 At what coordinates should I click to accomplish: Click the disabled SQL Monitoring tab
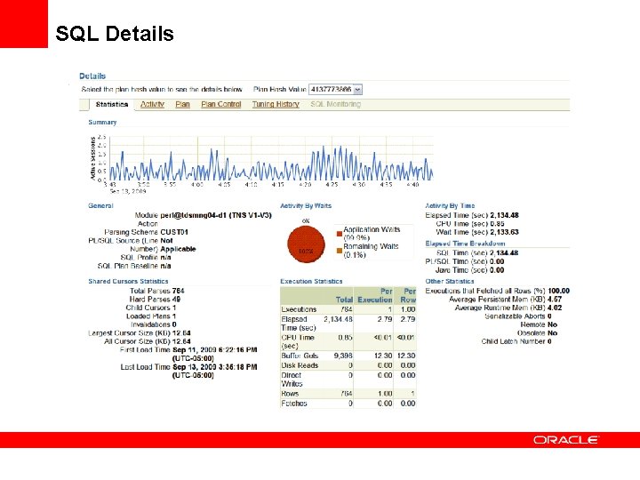(335, 105)
